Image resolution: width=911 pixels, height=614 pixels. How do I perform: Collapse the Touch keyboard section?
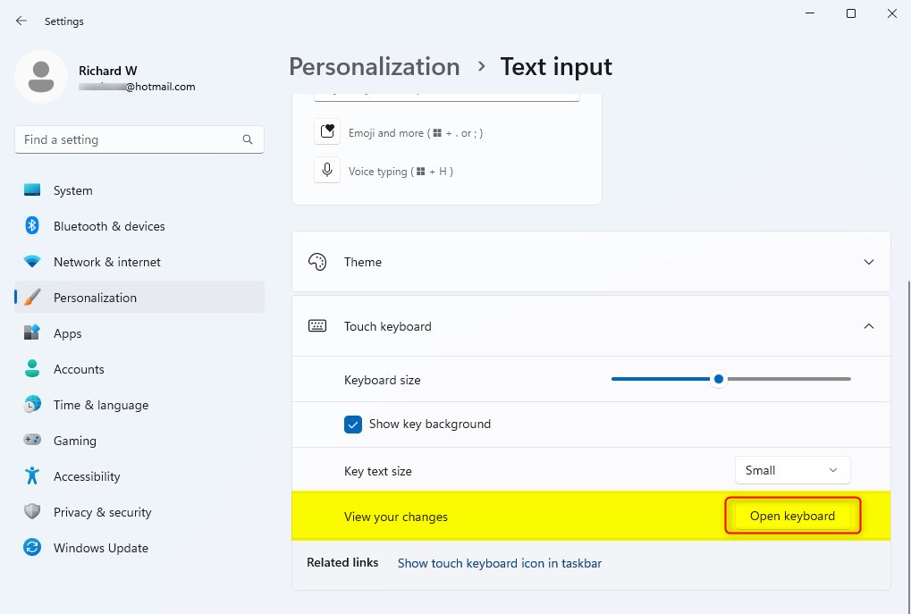[x=868, y=325]
